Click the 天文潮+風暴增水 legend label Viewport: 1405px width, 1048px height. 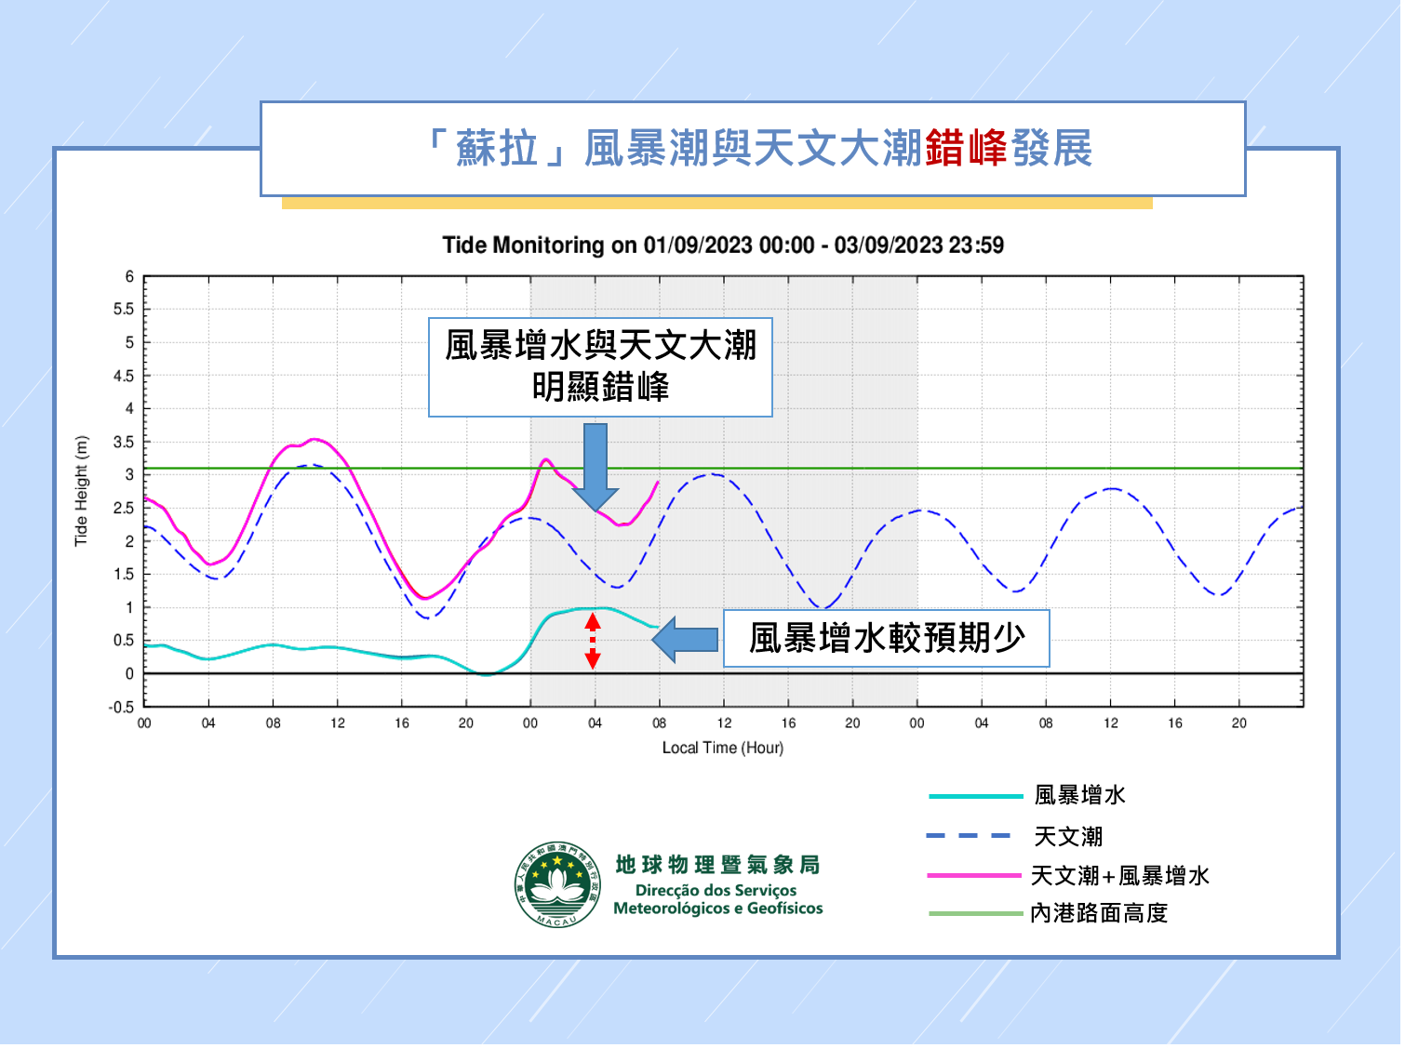1119,876
